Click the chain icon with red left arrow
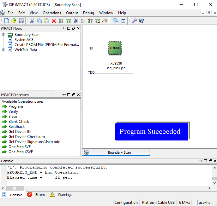This screenshot has height=206, width=217. pos(90,21)
